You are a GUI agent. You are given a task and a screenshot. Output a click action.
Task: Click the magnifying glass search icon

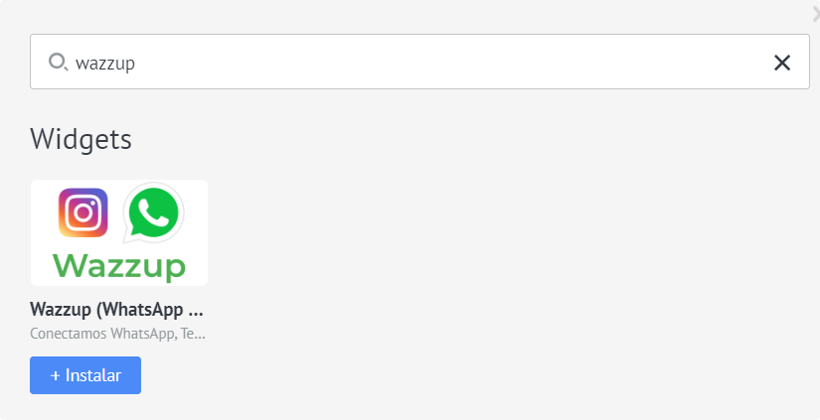(x=58, y=63)
